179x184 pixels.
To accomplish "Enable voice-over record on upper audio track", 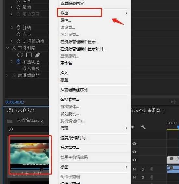I will tap(152, 169).
